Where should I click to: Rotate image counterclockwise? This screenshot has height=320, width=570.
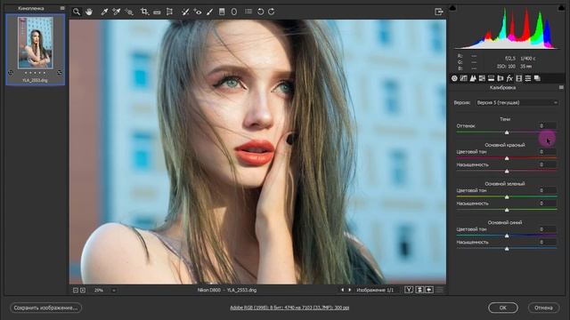pos(260,12)
